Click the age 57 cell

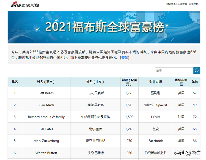click(195, 93)
